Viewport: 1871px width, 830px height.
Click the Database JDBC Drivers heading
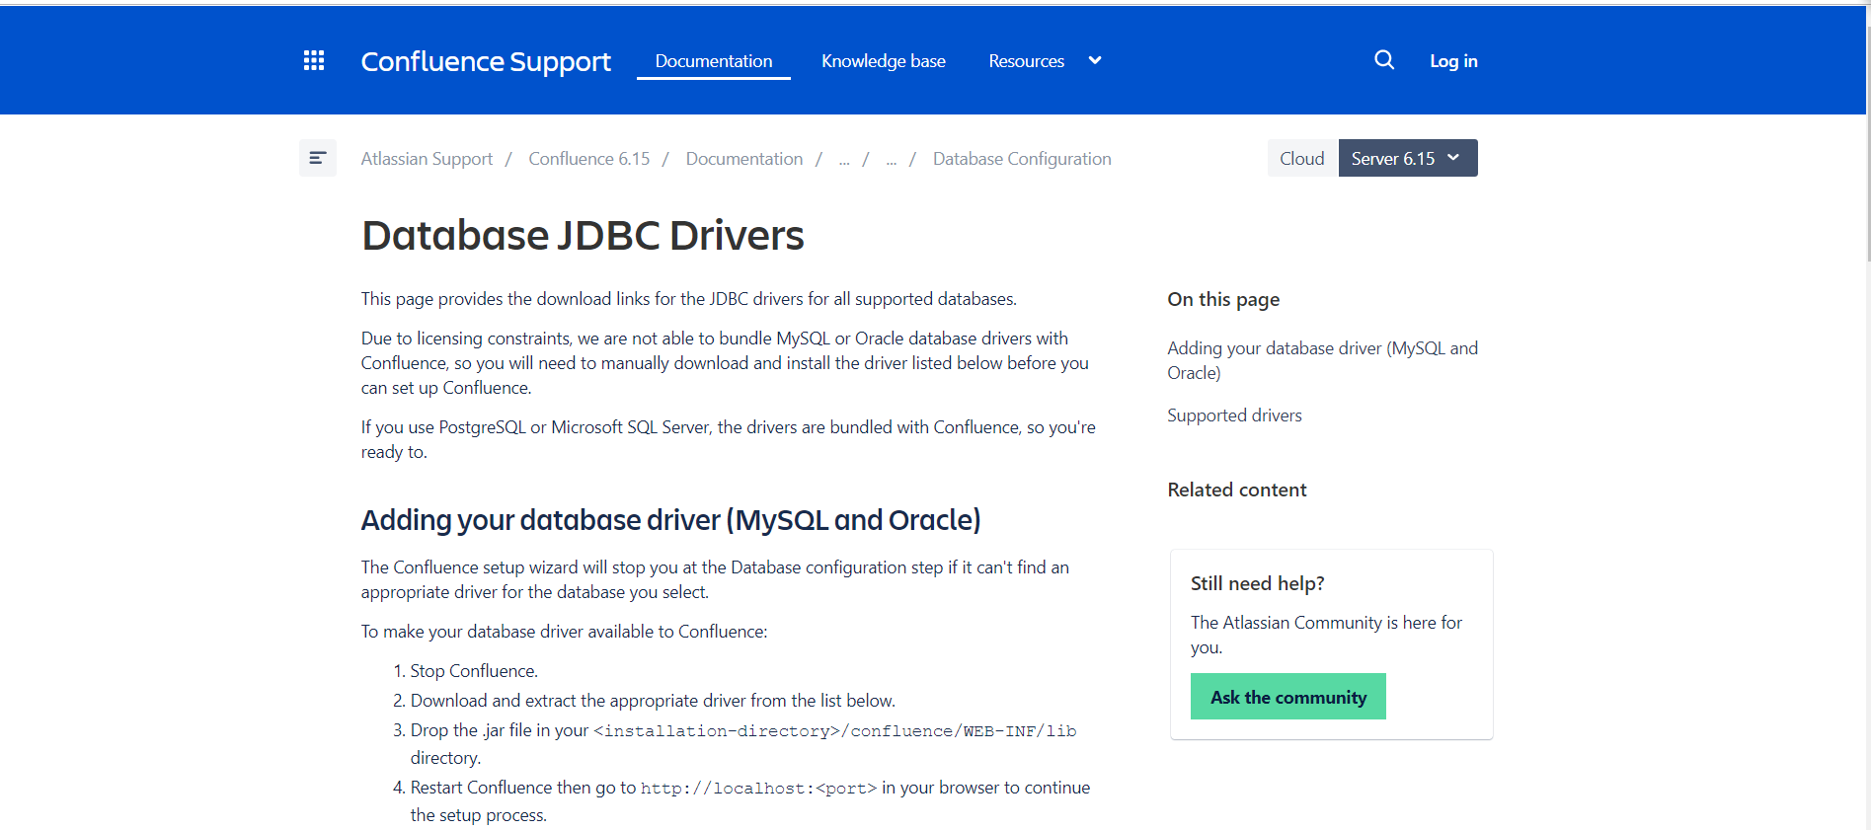click(x=583, y=235)
